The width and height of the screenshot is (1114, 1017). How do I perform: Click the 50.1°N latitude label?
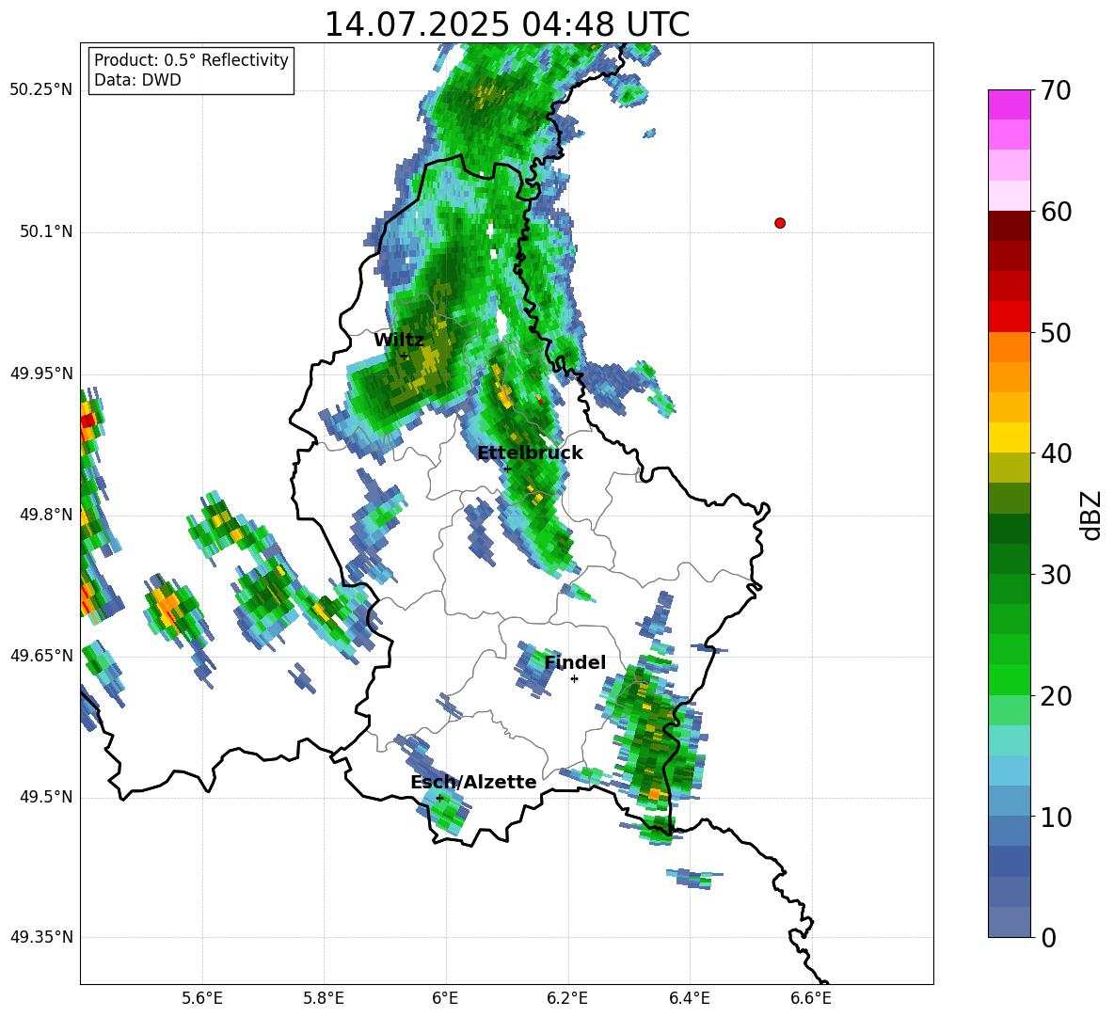pyautogui.click(x=47, y=232)
